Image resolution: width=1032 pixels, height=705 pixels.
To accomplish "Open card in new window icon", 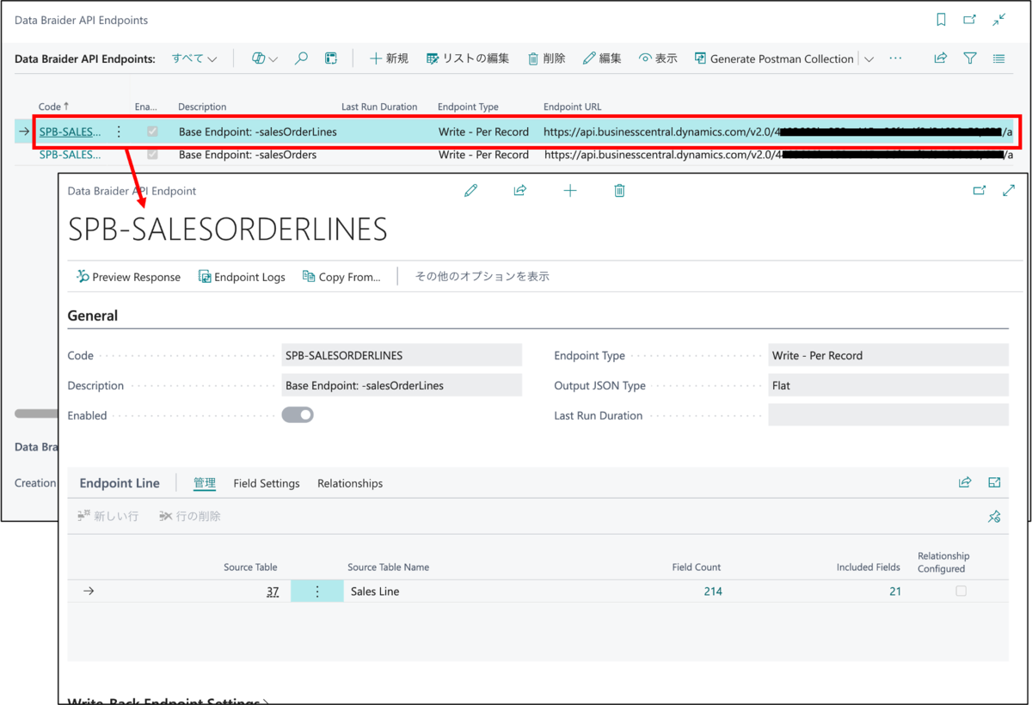I will click(x=980, y=191).
